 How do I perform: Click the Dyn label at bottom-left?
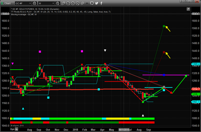[x=12, y=130]
